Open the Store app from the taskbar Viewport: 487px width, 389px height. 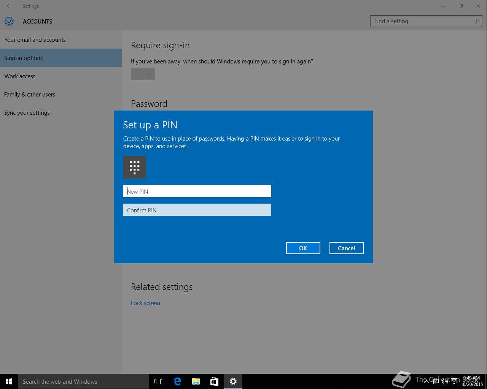click(214, 381)
